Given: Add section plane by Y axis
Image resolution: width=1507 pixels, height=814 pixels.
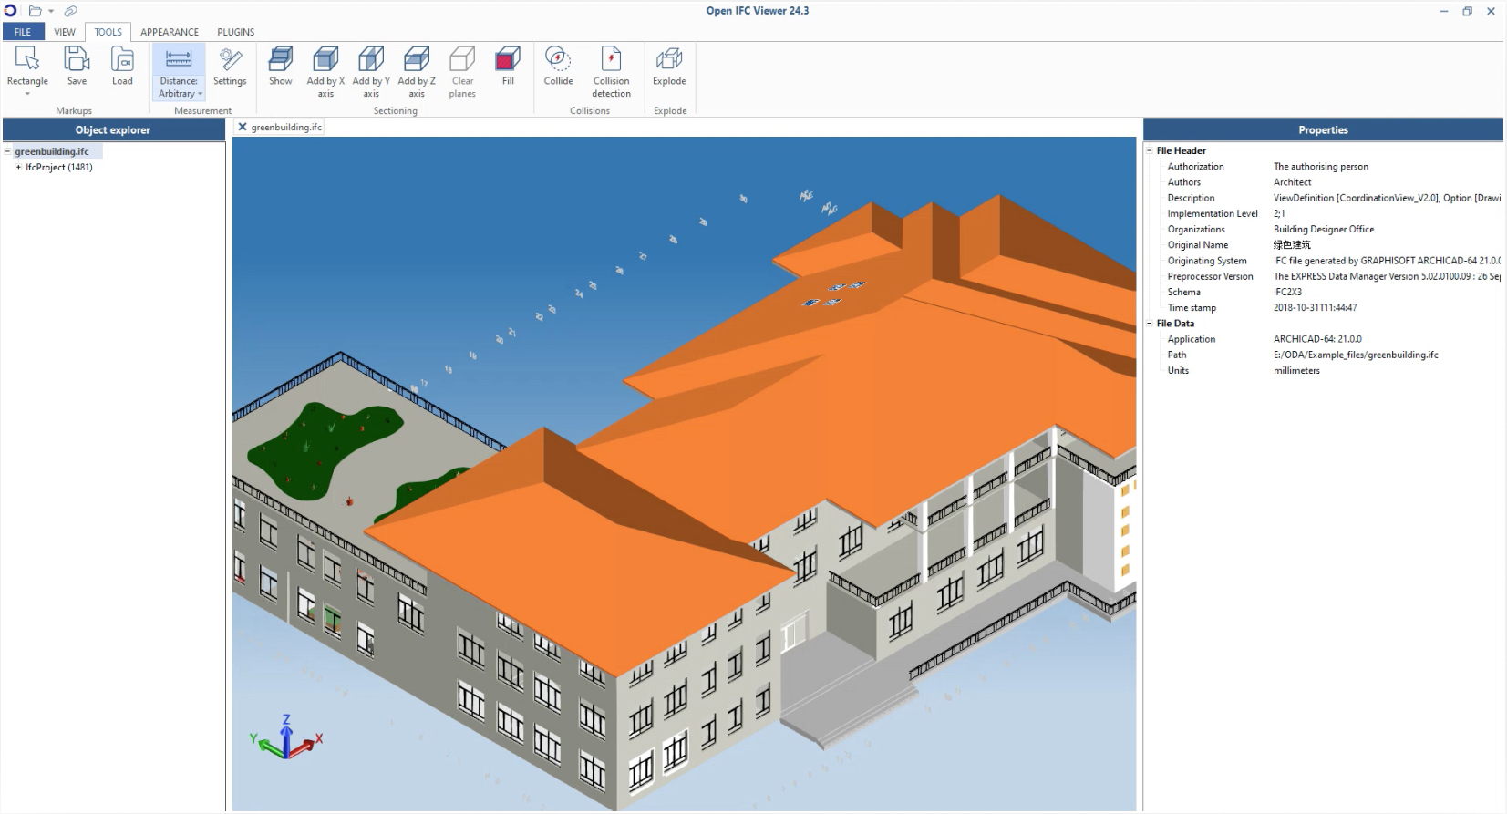Looking at the screenshot, I should pyautogui.click(x=371, y=60).
